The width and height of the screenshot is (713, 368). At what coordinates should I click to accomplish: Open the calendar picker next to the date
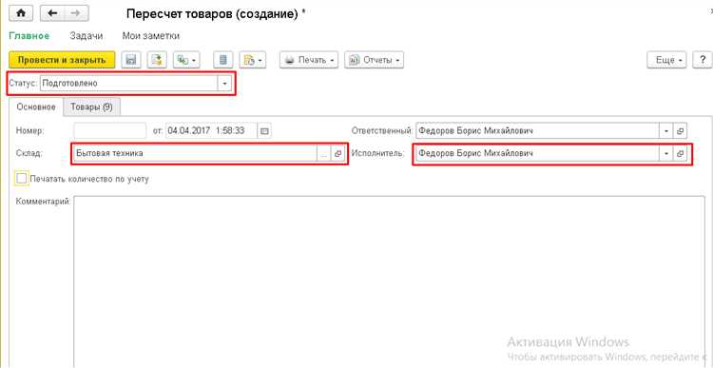tap(264, 131)
